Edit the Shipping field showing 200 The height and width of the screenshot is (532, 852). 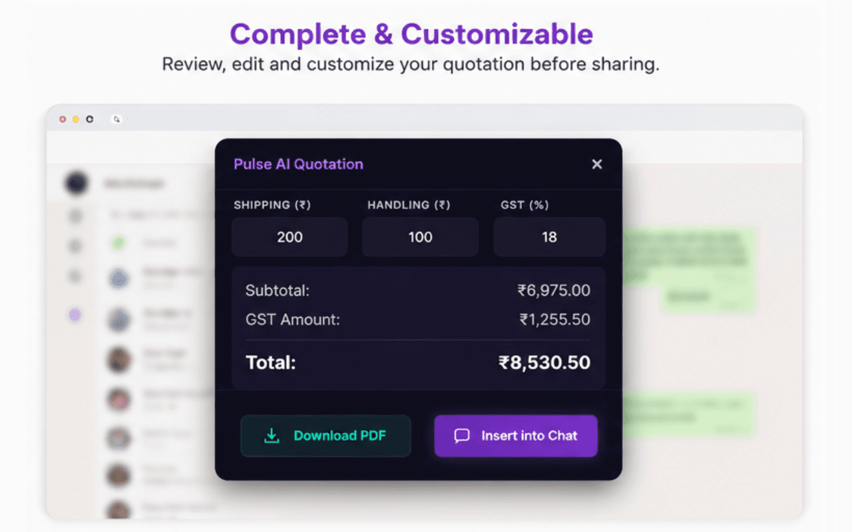[x=290, y=237]
